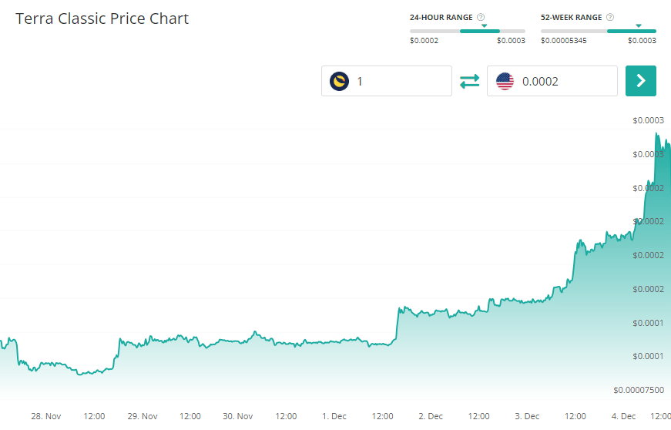Click the 4. Dec date label
Screen dimensions: 671x430
click(x=623, y=416)
